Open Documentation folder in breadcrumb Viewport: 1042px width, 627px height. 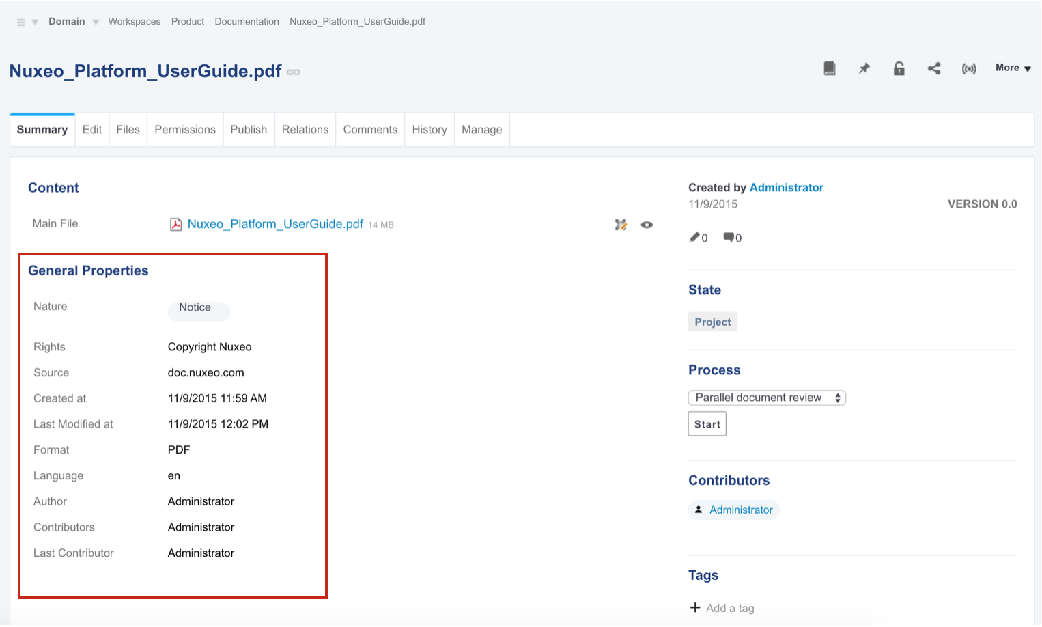(247, 21)
